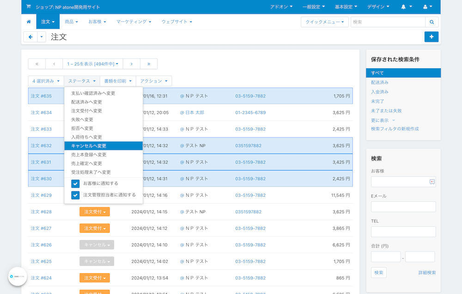Viewport: 462px width, 294px height.
Task: Select 注文受付へ変更 option
Action: pyautogui.click(x=103, y=111)
